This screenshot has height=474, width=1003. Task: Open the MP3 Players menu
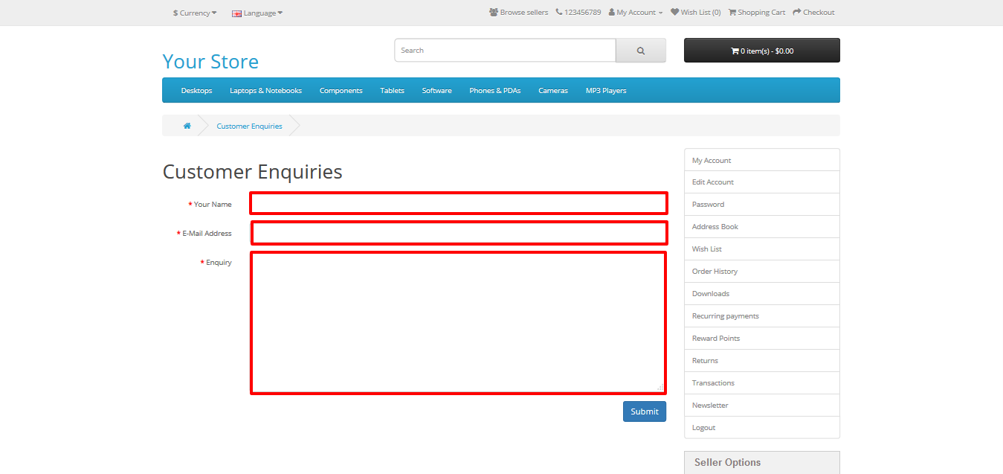606,91
